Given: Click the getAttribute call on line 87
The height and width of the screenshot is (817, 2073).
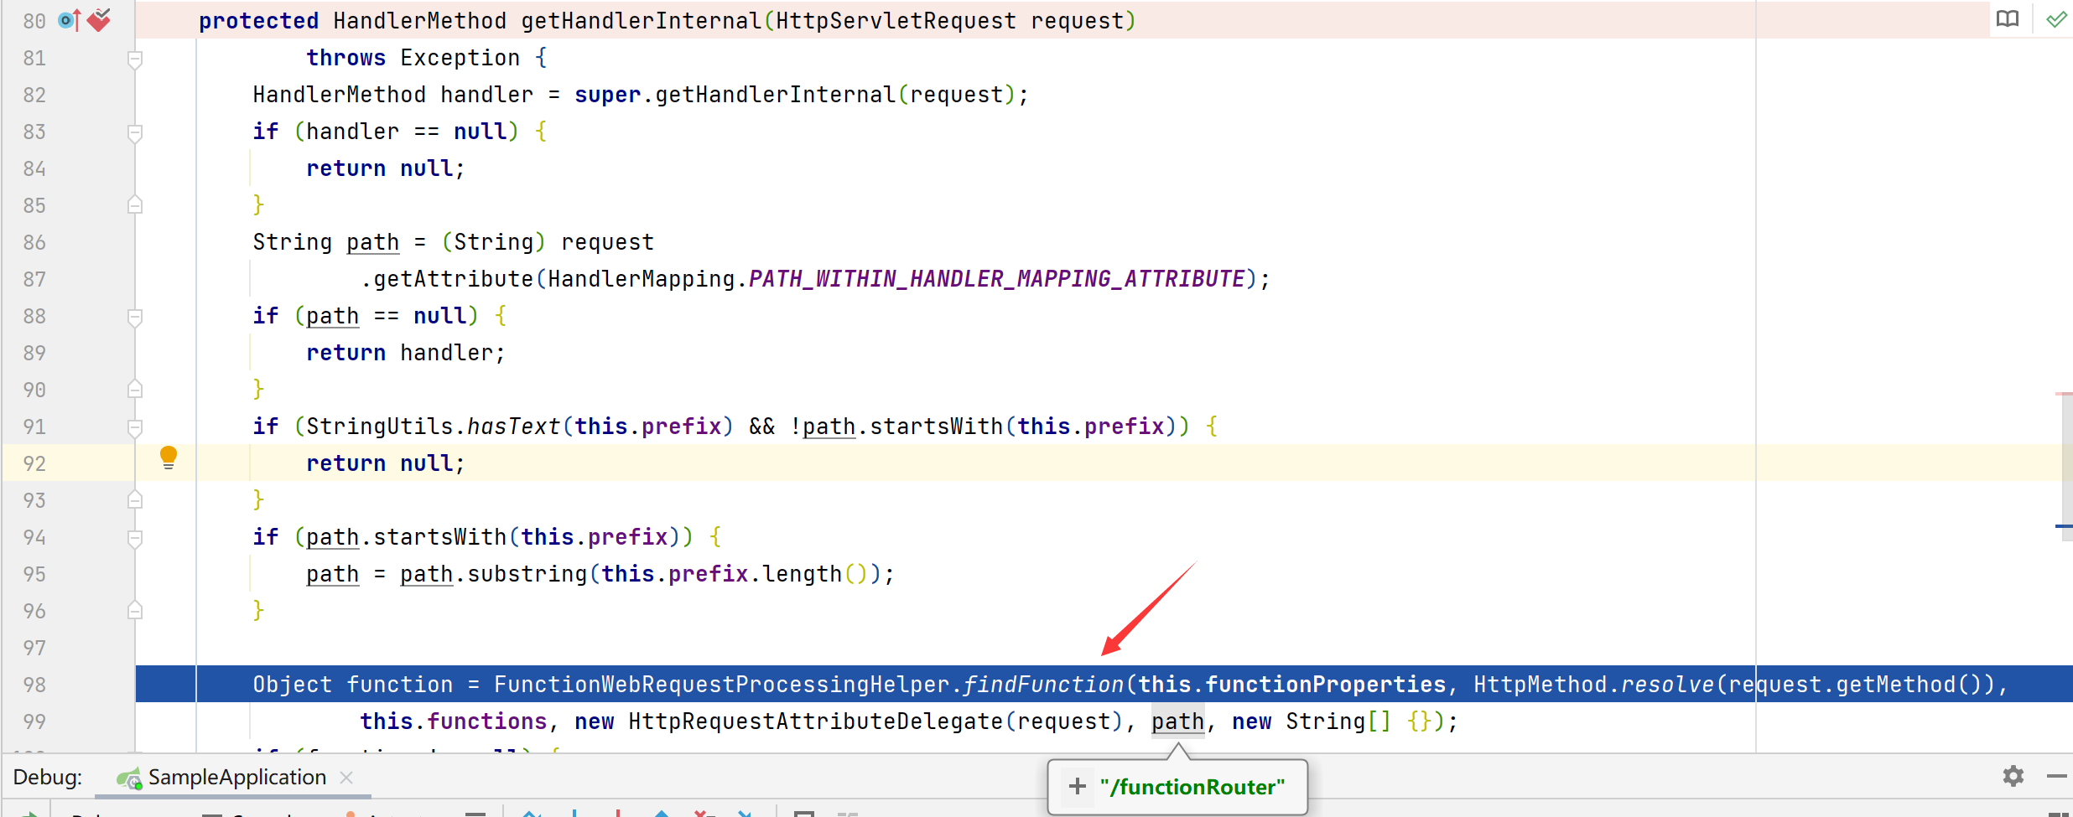Looking at the screenshot, I should 454,279.
